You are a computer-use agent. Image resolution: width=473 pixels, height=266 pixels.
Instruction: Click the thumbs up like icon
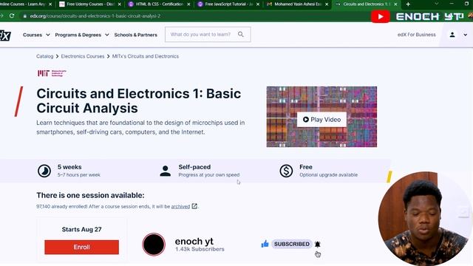(x=265, y=244)
